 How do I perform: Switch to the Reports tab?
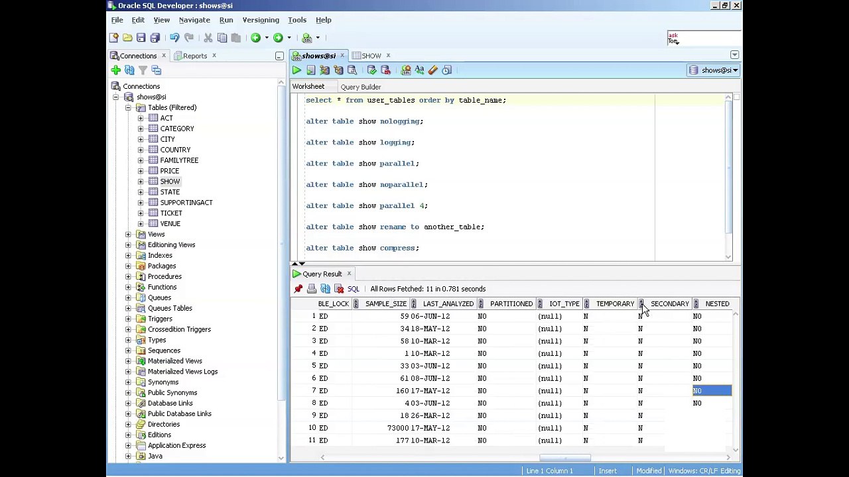[x=194, y=56]
